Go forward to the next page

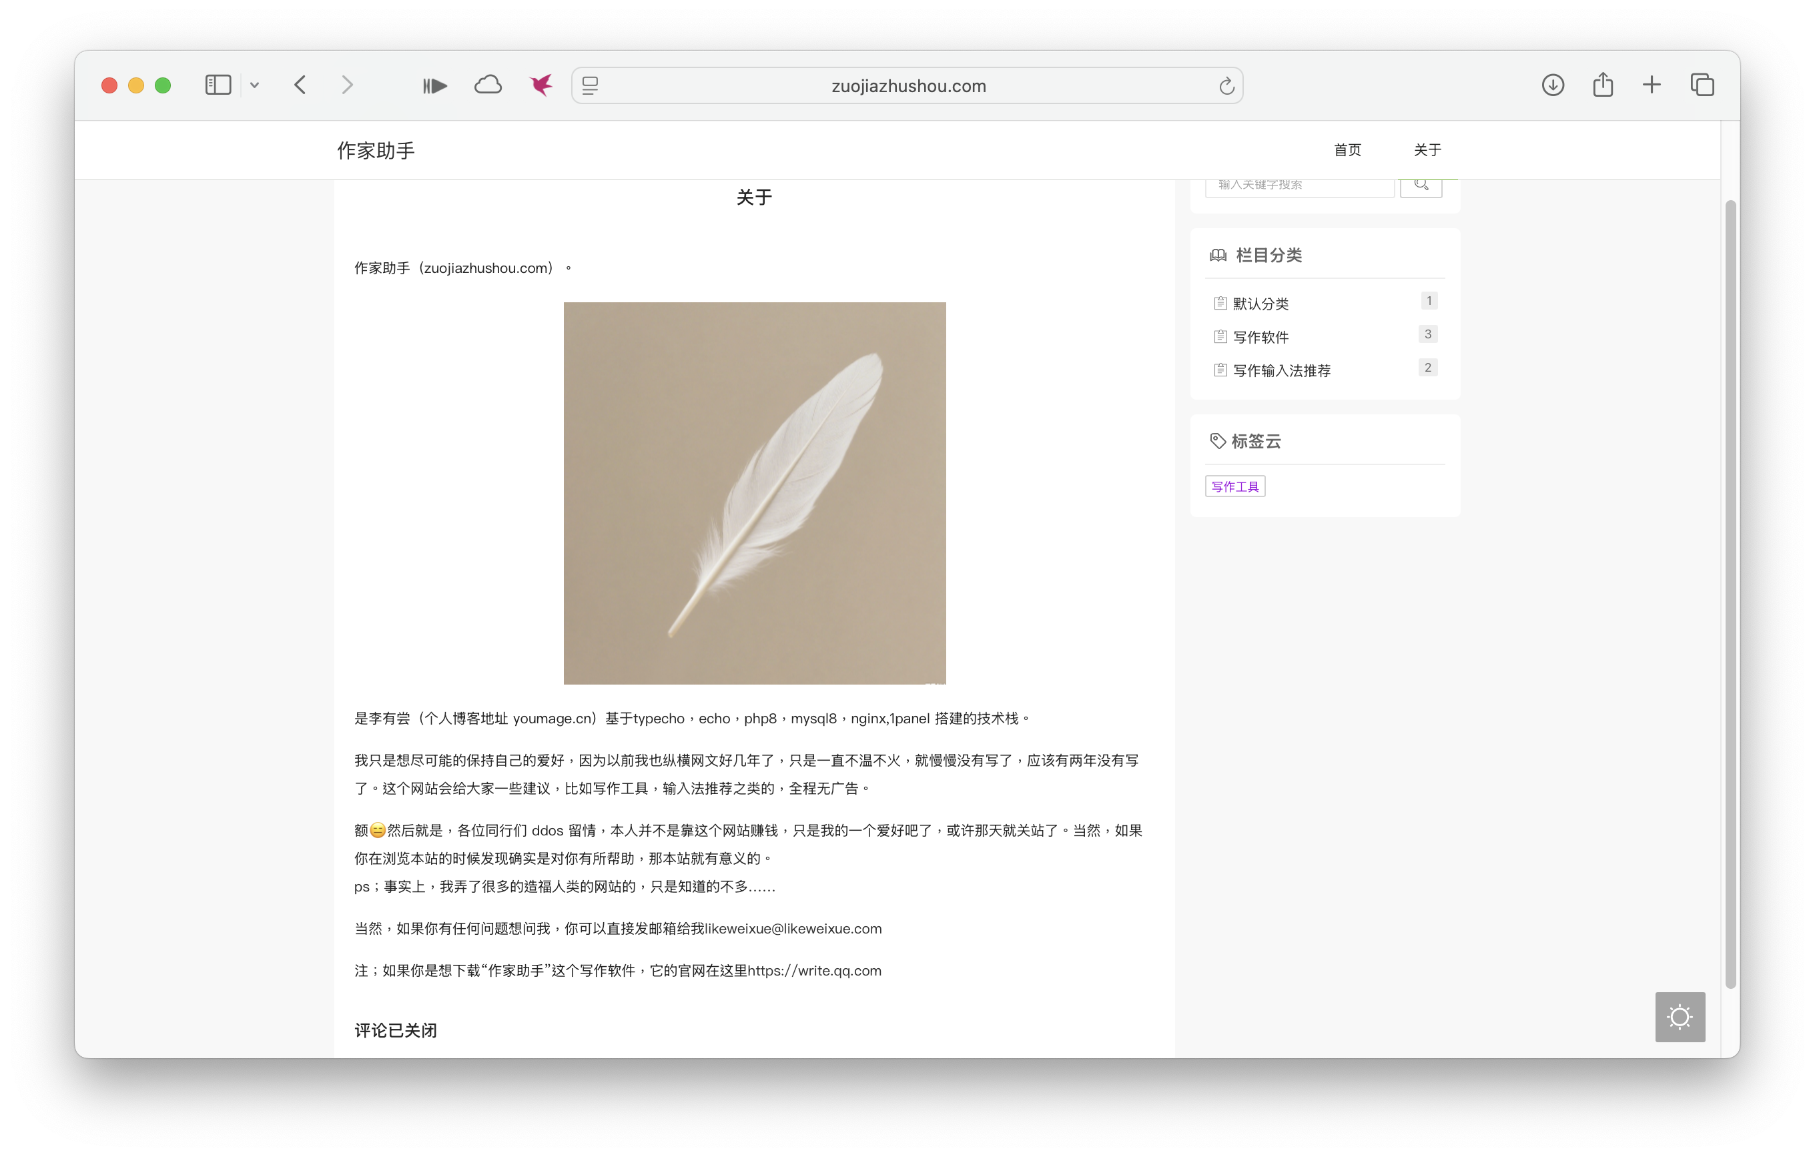348,85
